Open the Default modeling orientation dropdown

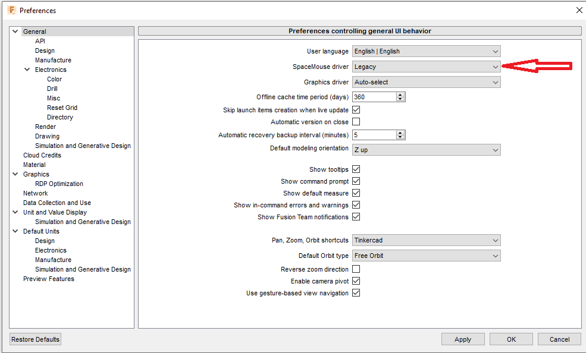[x=426, y=150]
